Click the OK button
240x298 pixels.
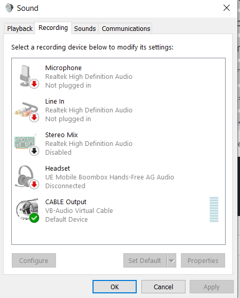coord(115,287)
